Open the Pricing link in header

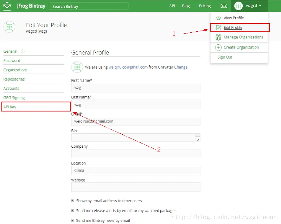coord(205,6)
